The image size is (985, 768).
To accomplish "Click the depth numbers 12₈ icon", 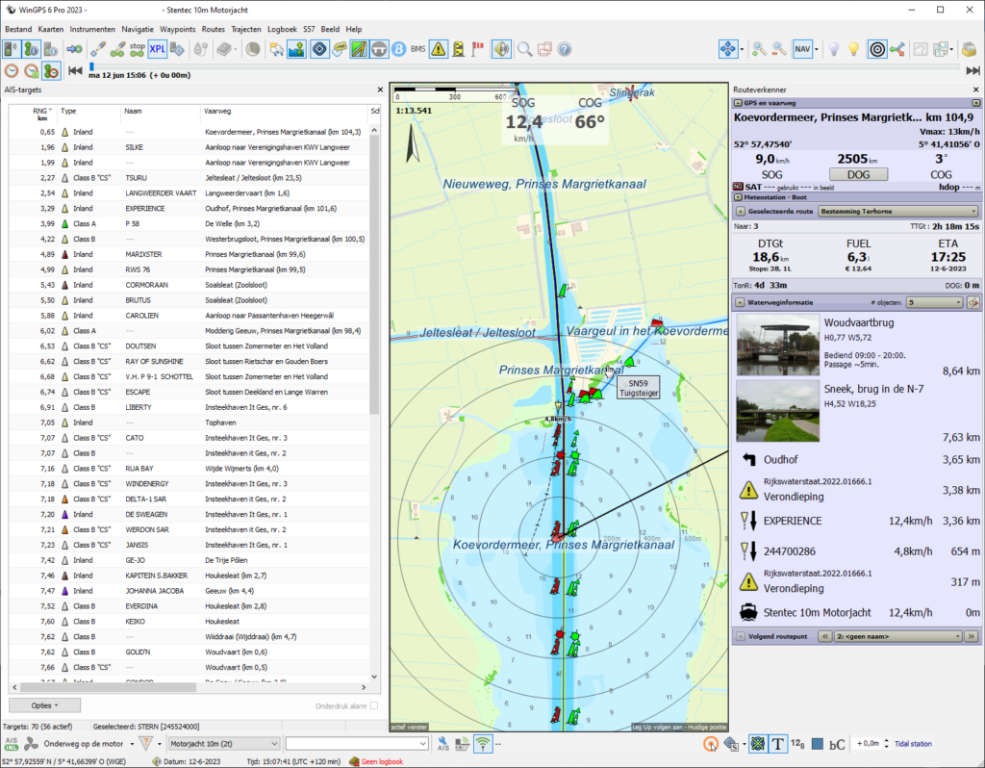I will [797, 744].
